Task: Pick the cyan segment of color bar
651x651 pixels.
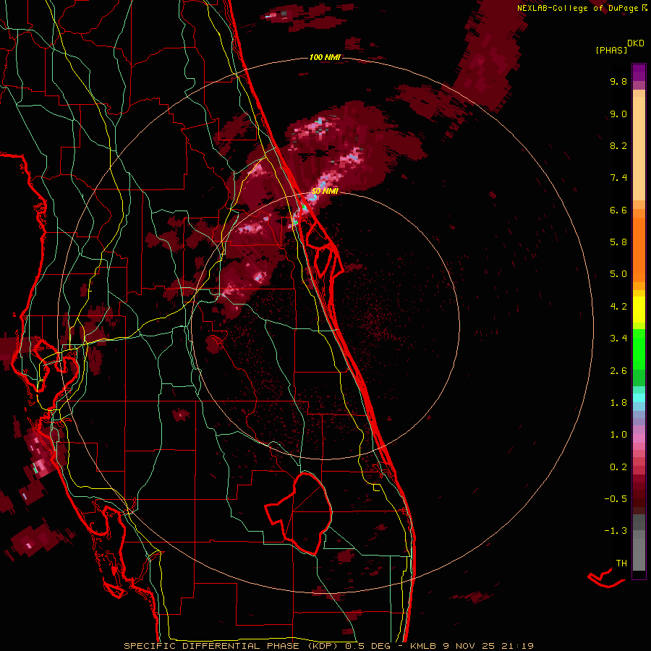Action: point(639,398)
